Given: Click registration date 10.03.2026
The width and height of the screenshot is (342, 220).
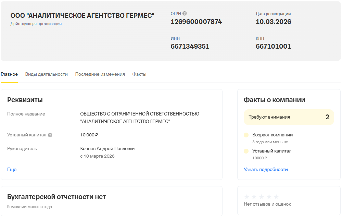Looking at the screenshot, I should 273,22.
